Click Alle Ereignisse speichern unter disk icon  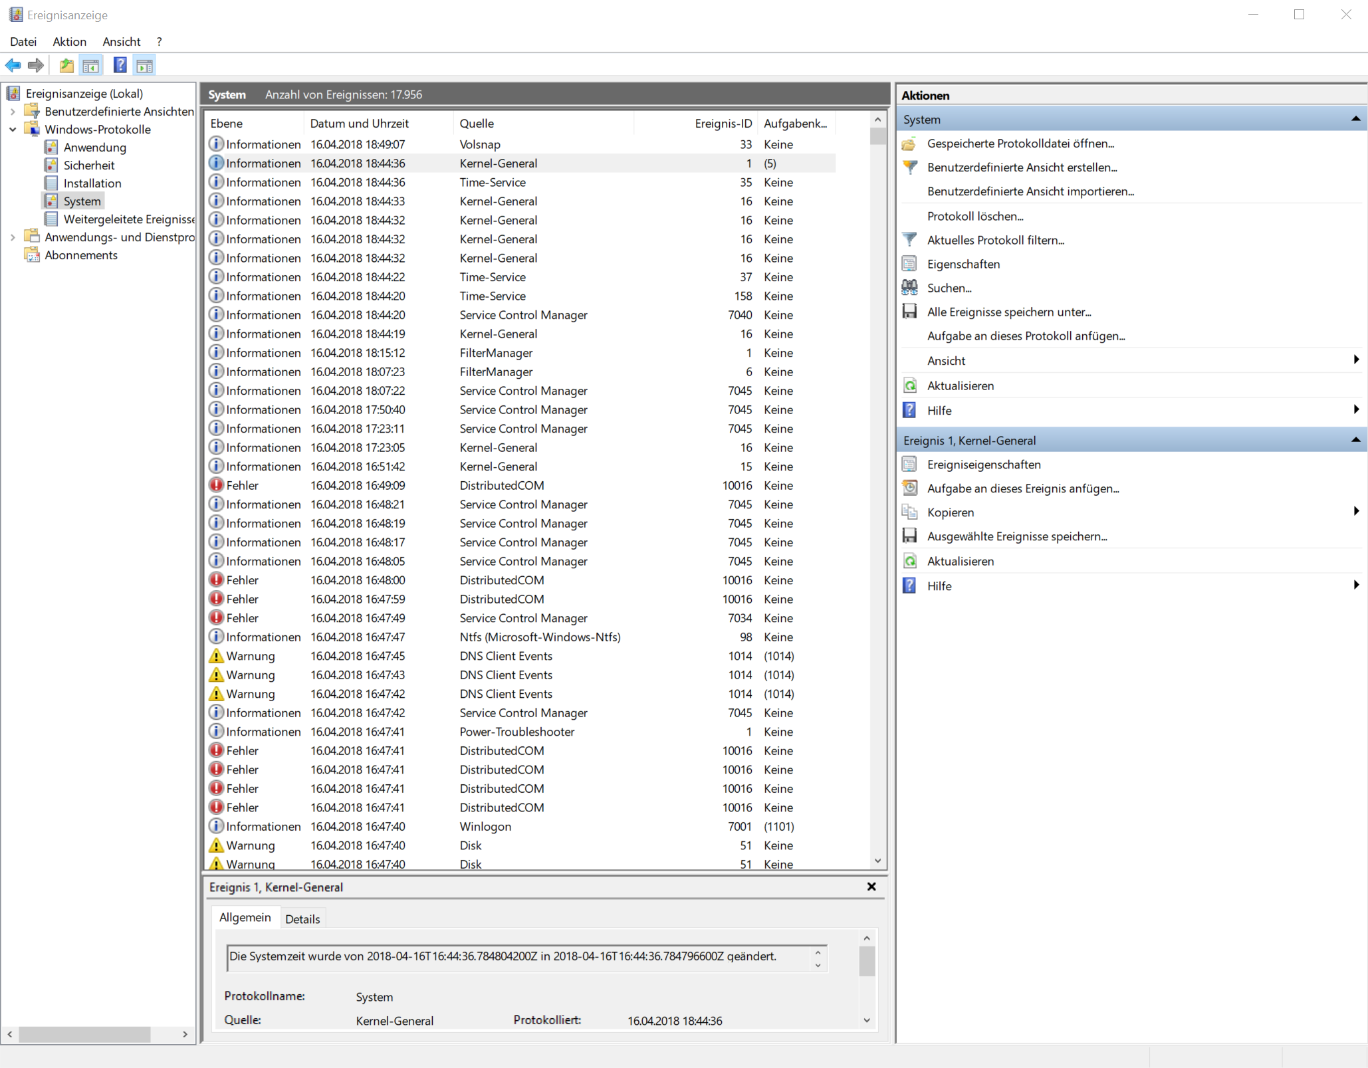910,312
